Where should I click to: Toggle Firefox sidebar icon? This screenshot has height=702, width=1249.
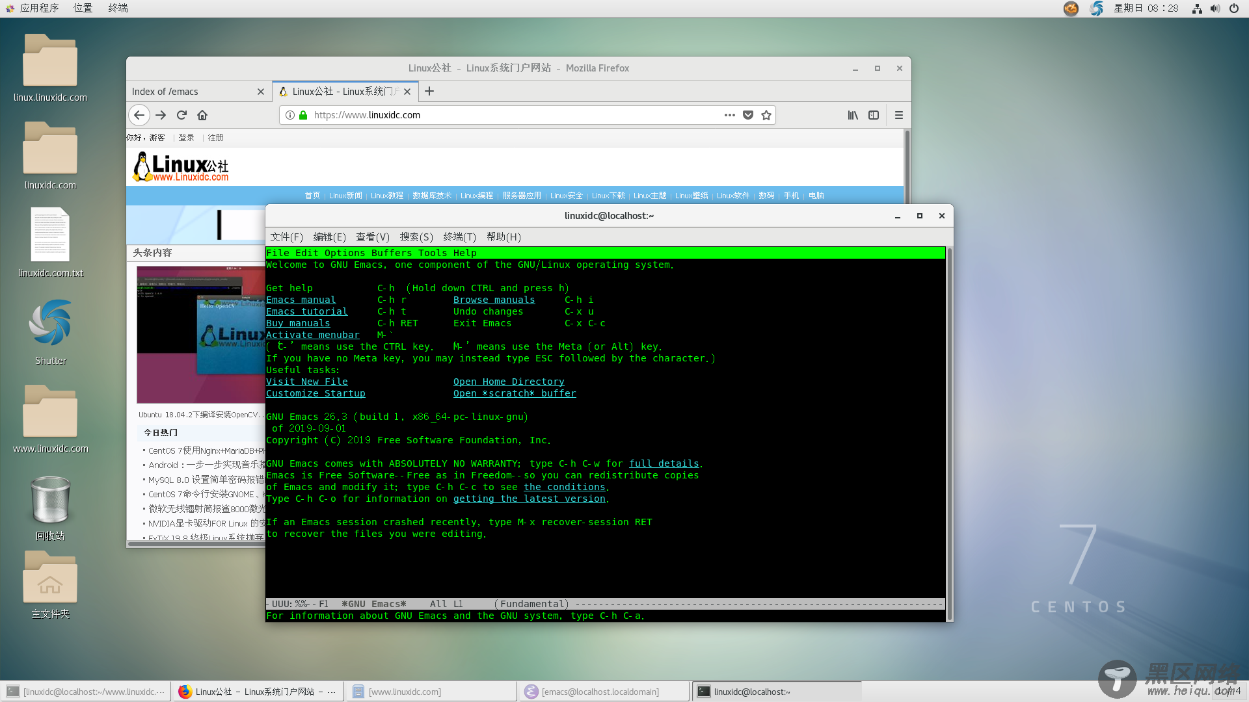coord(874,115)
